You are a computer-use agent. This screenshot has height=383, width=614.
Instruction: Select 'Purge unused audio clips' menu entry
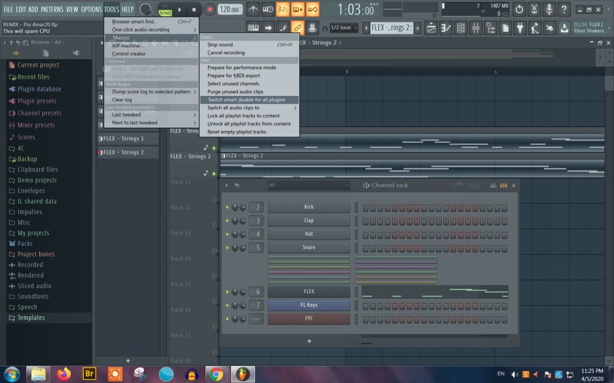pyautogui.click(x=235, y=91)
